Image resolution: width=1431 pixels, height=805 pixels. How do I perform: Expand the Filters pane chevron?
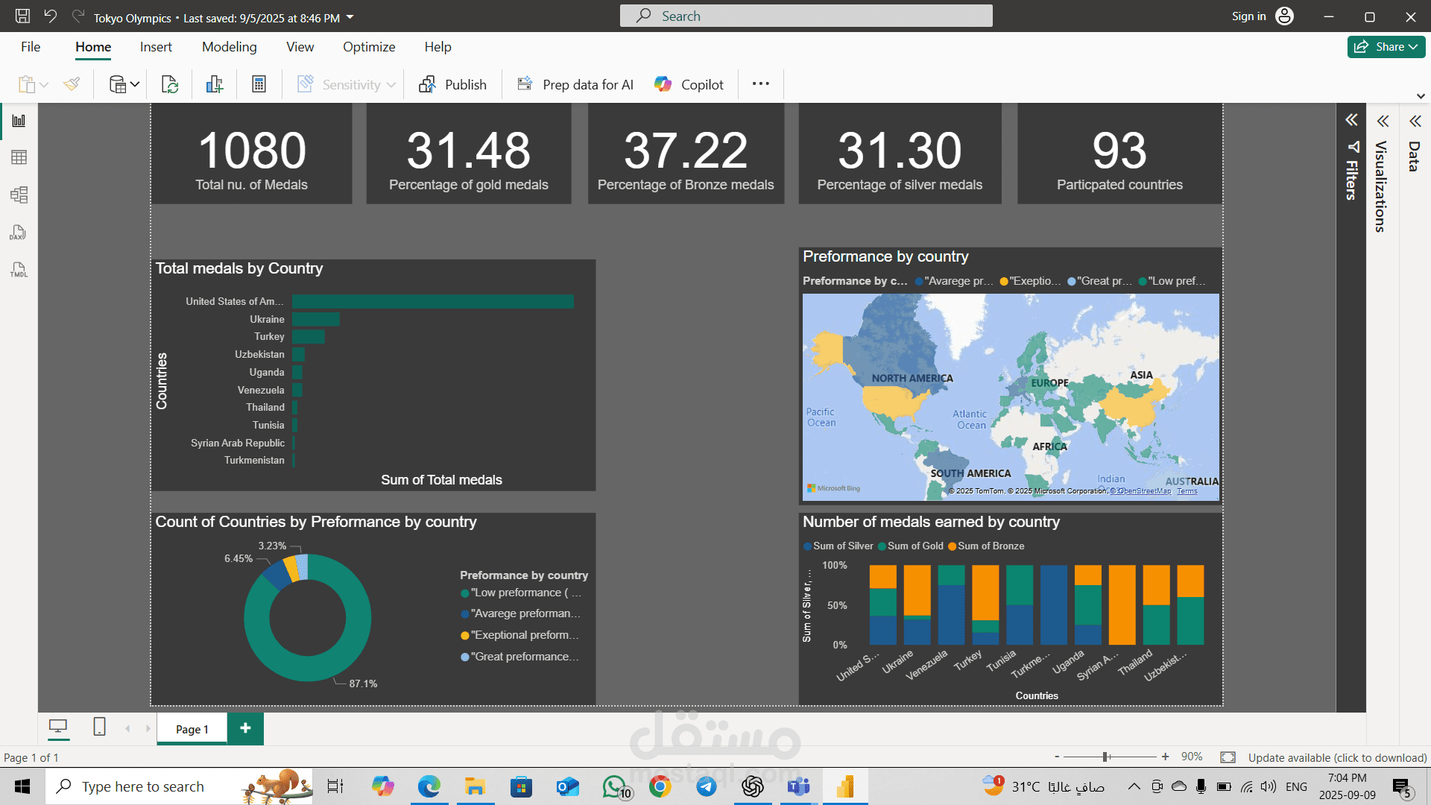[x=1351, y=120]
